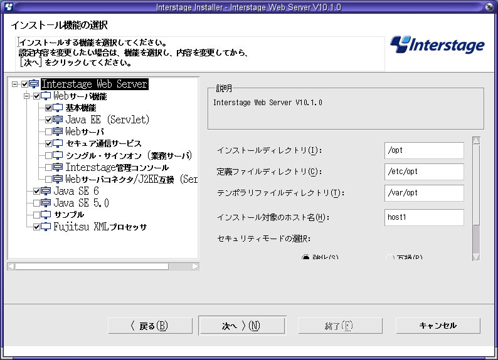
Task: Click the installer window menu icon in title bar
Action: pyautogui.click(x=8, y=6)
